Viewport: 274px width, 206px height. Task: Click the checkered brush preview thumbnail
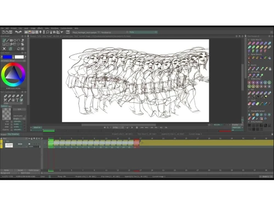coord(7,114)
